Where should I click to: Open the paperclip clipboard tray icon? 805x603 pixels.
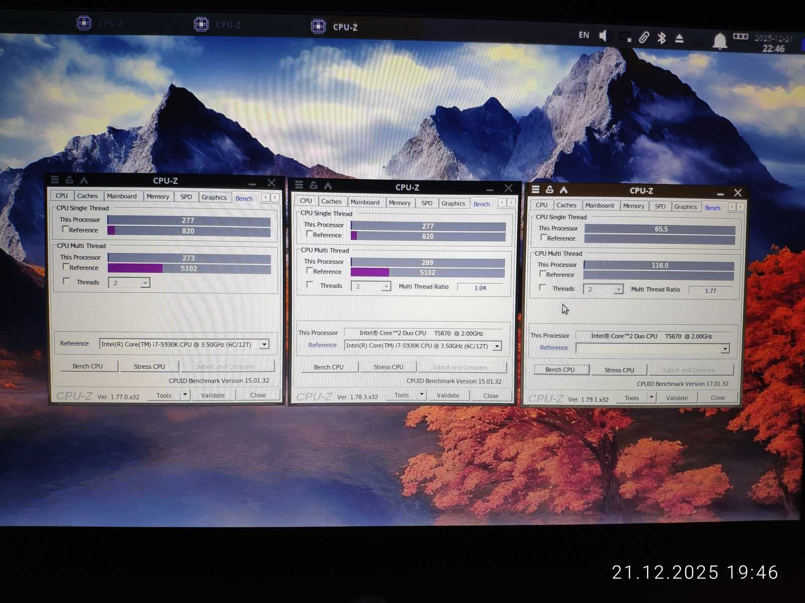(x=644, y=37)
